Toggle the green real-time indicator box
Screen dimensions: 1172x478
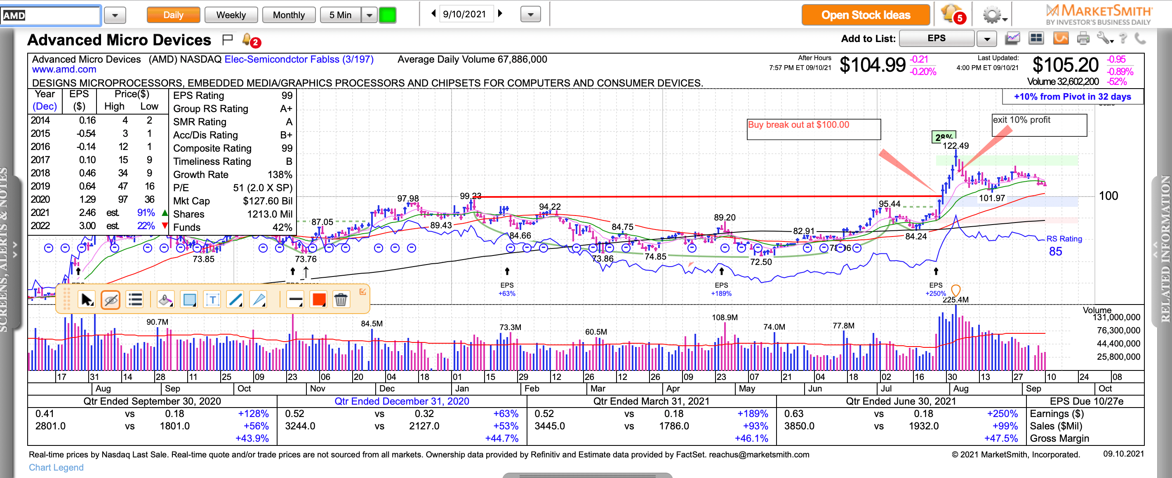click(388, 15)
